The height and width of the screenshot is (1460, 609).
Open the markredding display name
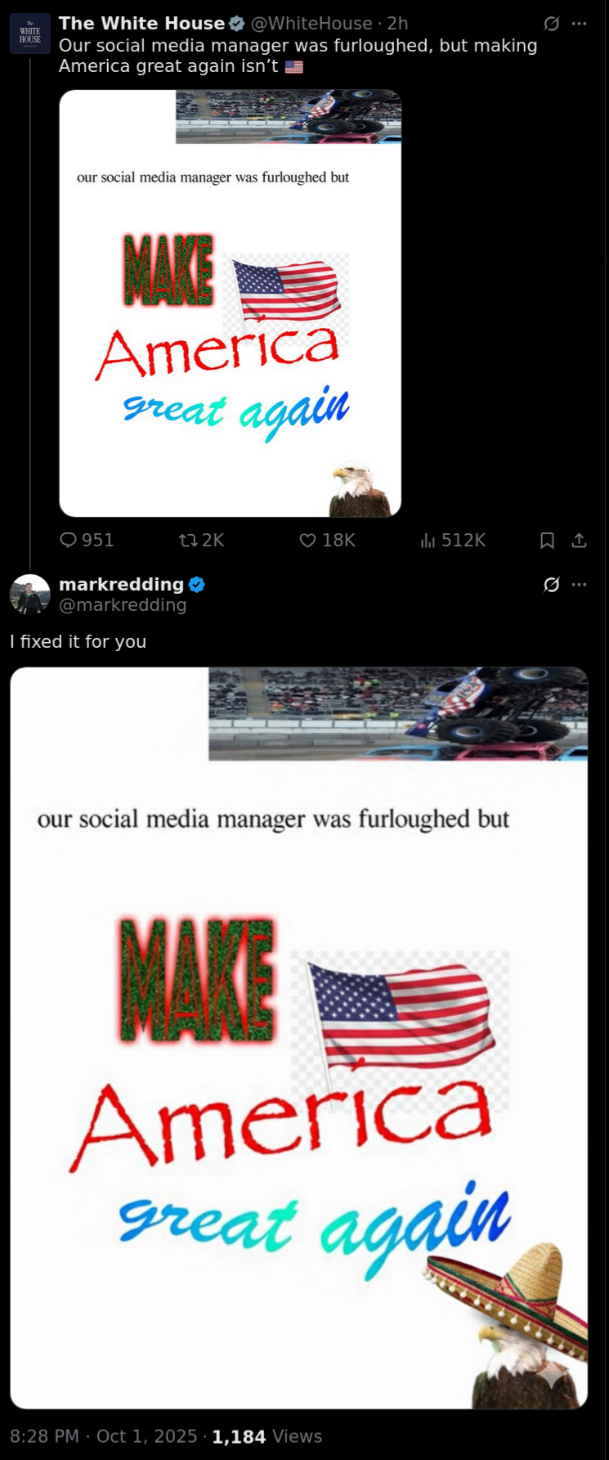point(122,585)
